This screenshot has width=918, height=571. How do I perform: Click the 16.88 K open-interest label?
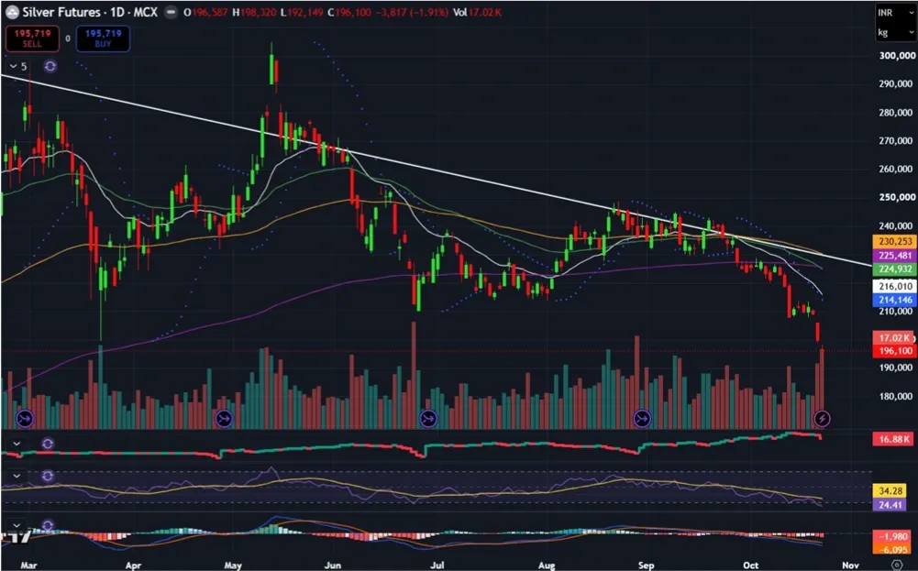click(893, 439)
